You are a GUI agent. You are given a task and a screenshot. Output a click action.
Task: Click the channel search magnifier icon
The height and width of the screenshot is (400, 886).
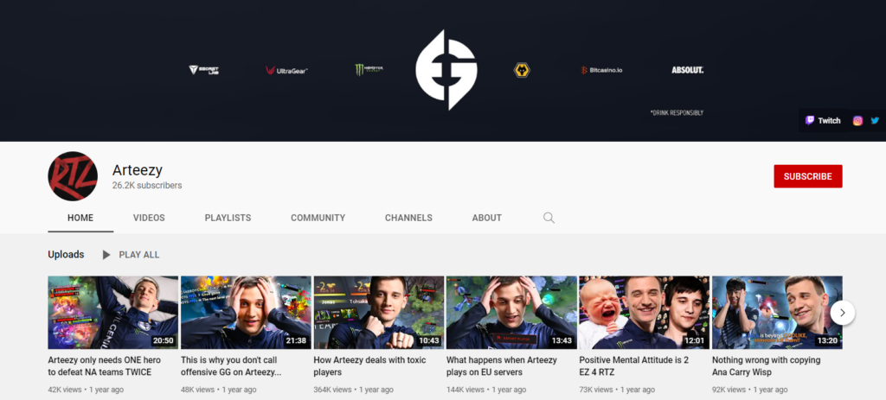549,218
